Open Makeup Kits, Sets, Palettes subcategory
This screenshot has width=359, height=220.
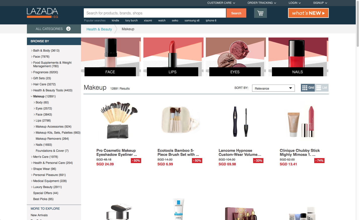(58, 133)
